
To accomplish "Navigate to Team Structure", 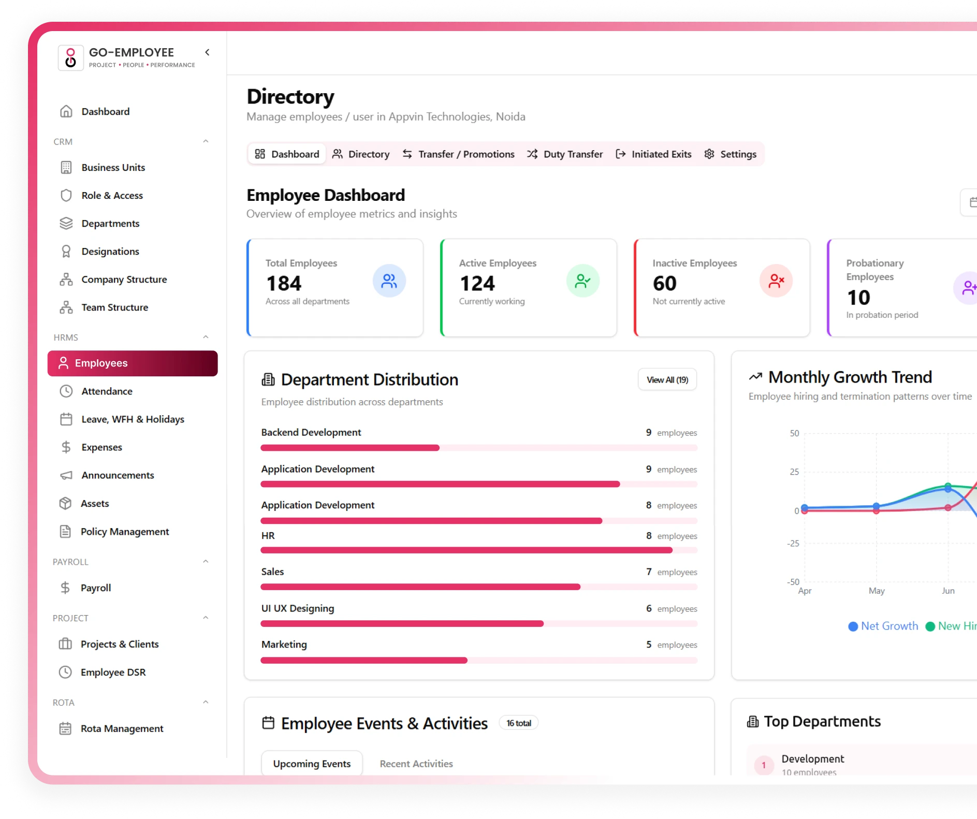I will click(x=115, y=307).
